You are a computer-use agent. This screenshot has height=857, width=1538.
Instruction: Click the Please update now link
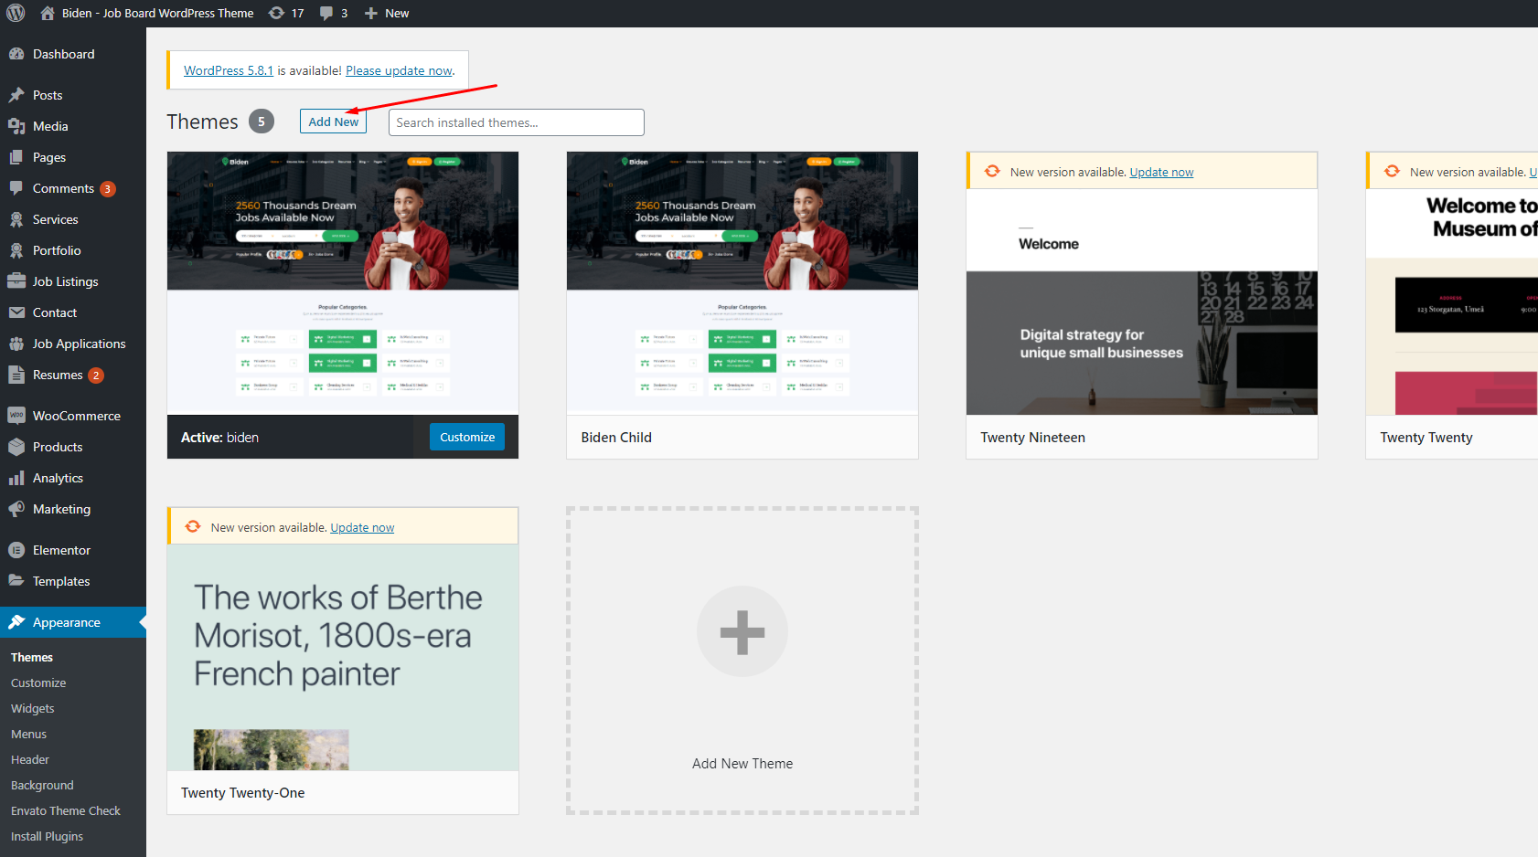tap(399, 70)
